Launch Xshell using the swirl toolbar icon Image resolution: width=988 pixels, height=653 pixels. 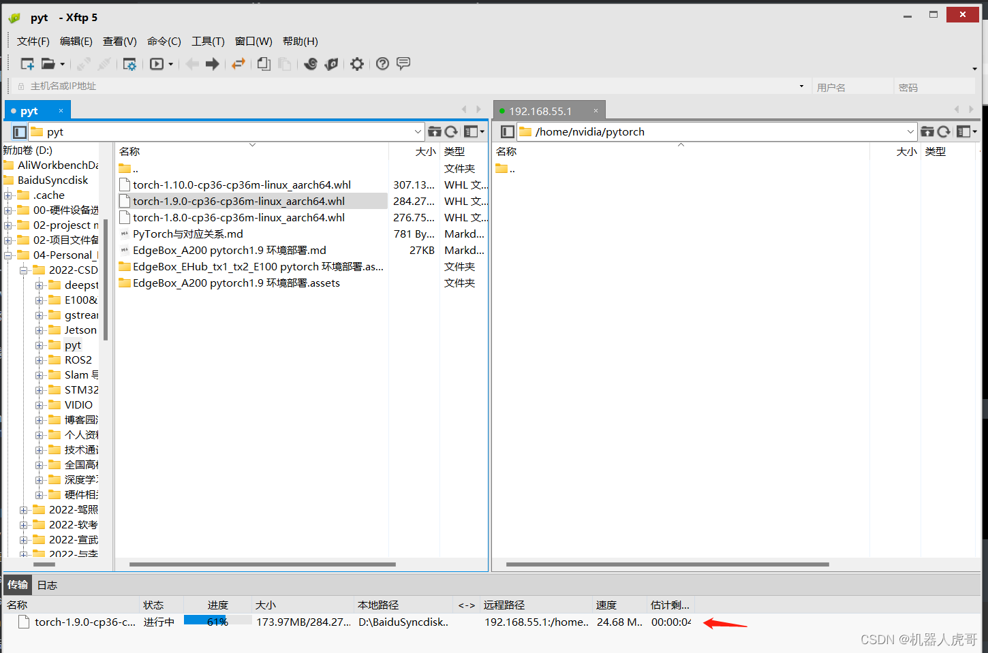pyautogui.click(x=311, y=64)
